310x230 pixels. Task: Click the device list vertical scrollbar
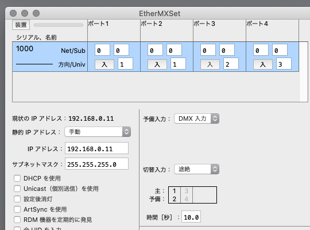point(304,72)
